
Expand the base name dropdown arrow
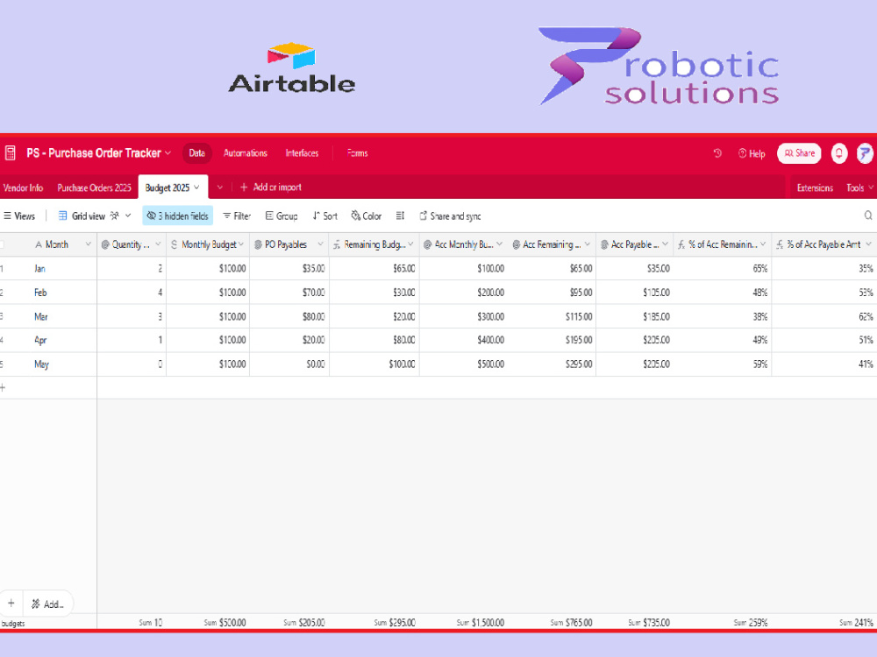[168, 153]
